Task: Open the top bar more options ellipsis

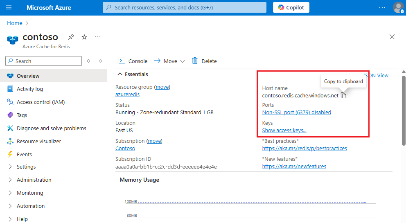Action: [382, 7]
